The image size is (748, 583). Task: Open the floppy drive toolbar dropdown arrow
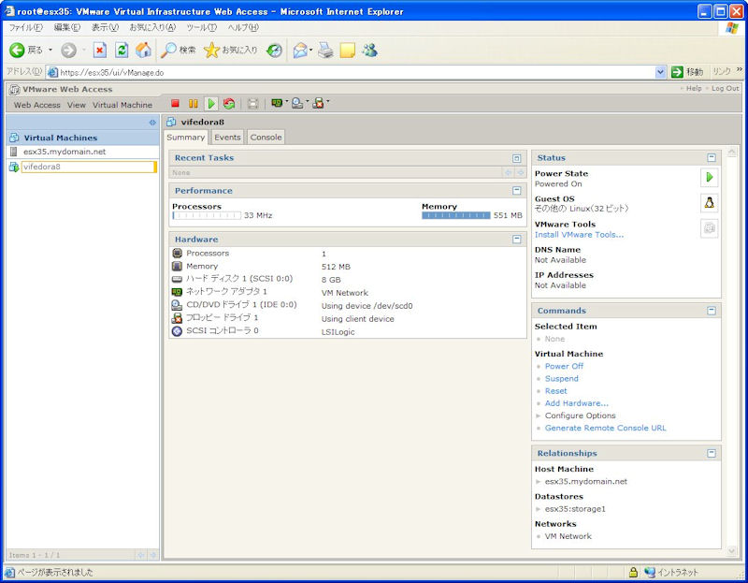click(x=328, y=102)
